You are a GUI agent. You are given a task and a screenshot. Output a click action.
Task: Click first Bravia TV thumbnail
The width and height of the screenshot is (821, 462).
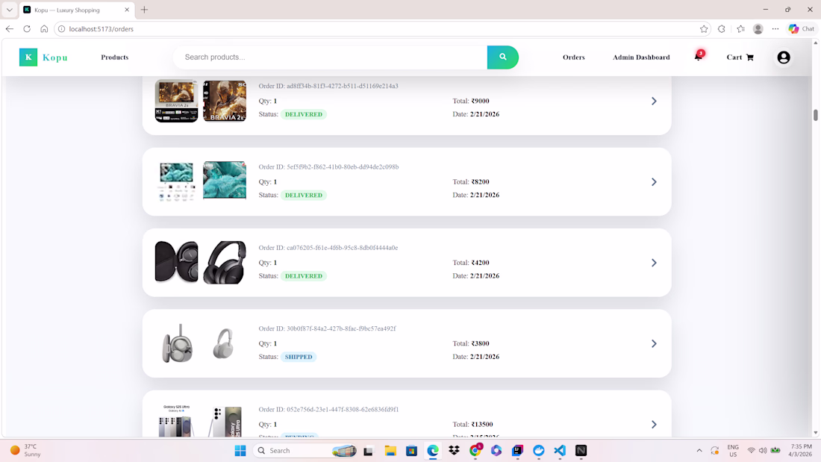tap(176, 101)
